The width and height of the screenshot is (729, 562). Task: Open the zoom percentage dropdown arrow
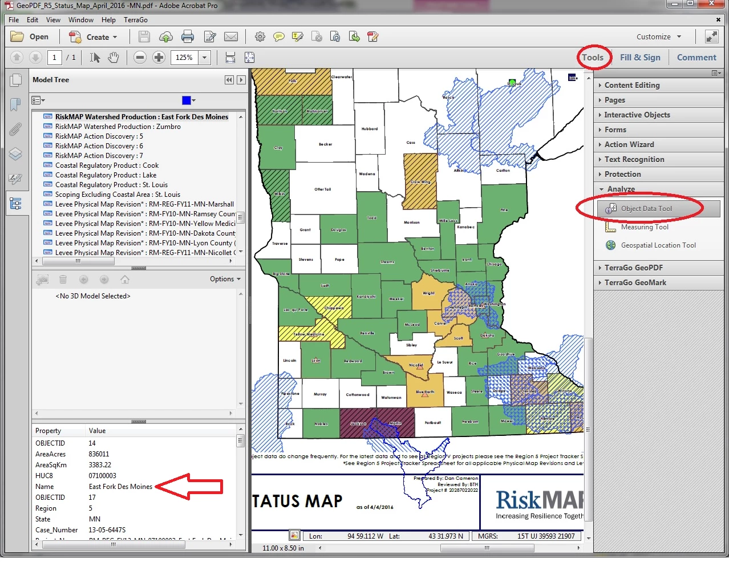click(x=204, y=58)
